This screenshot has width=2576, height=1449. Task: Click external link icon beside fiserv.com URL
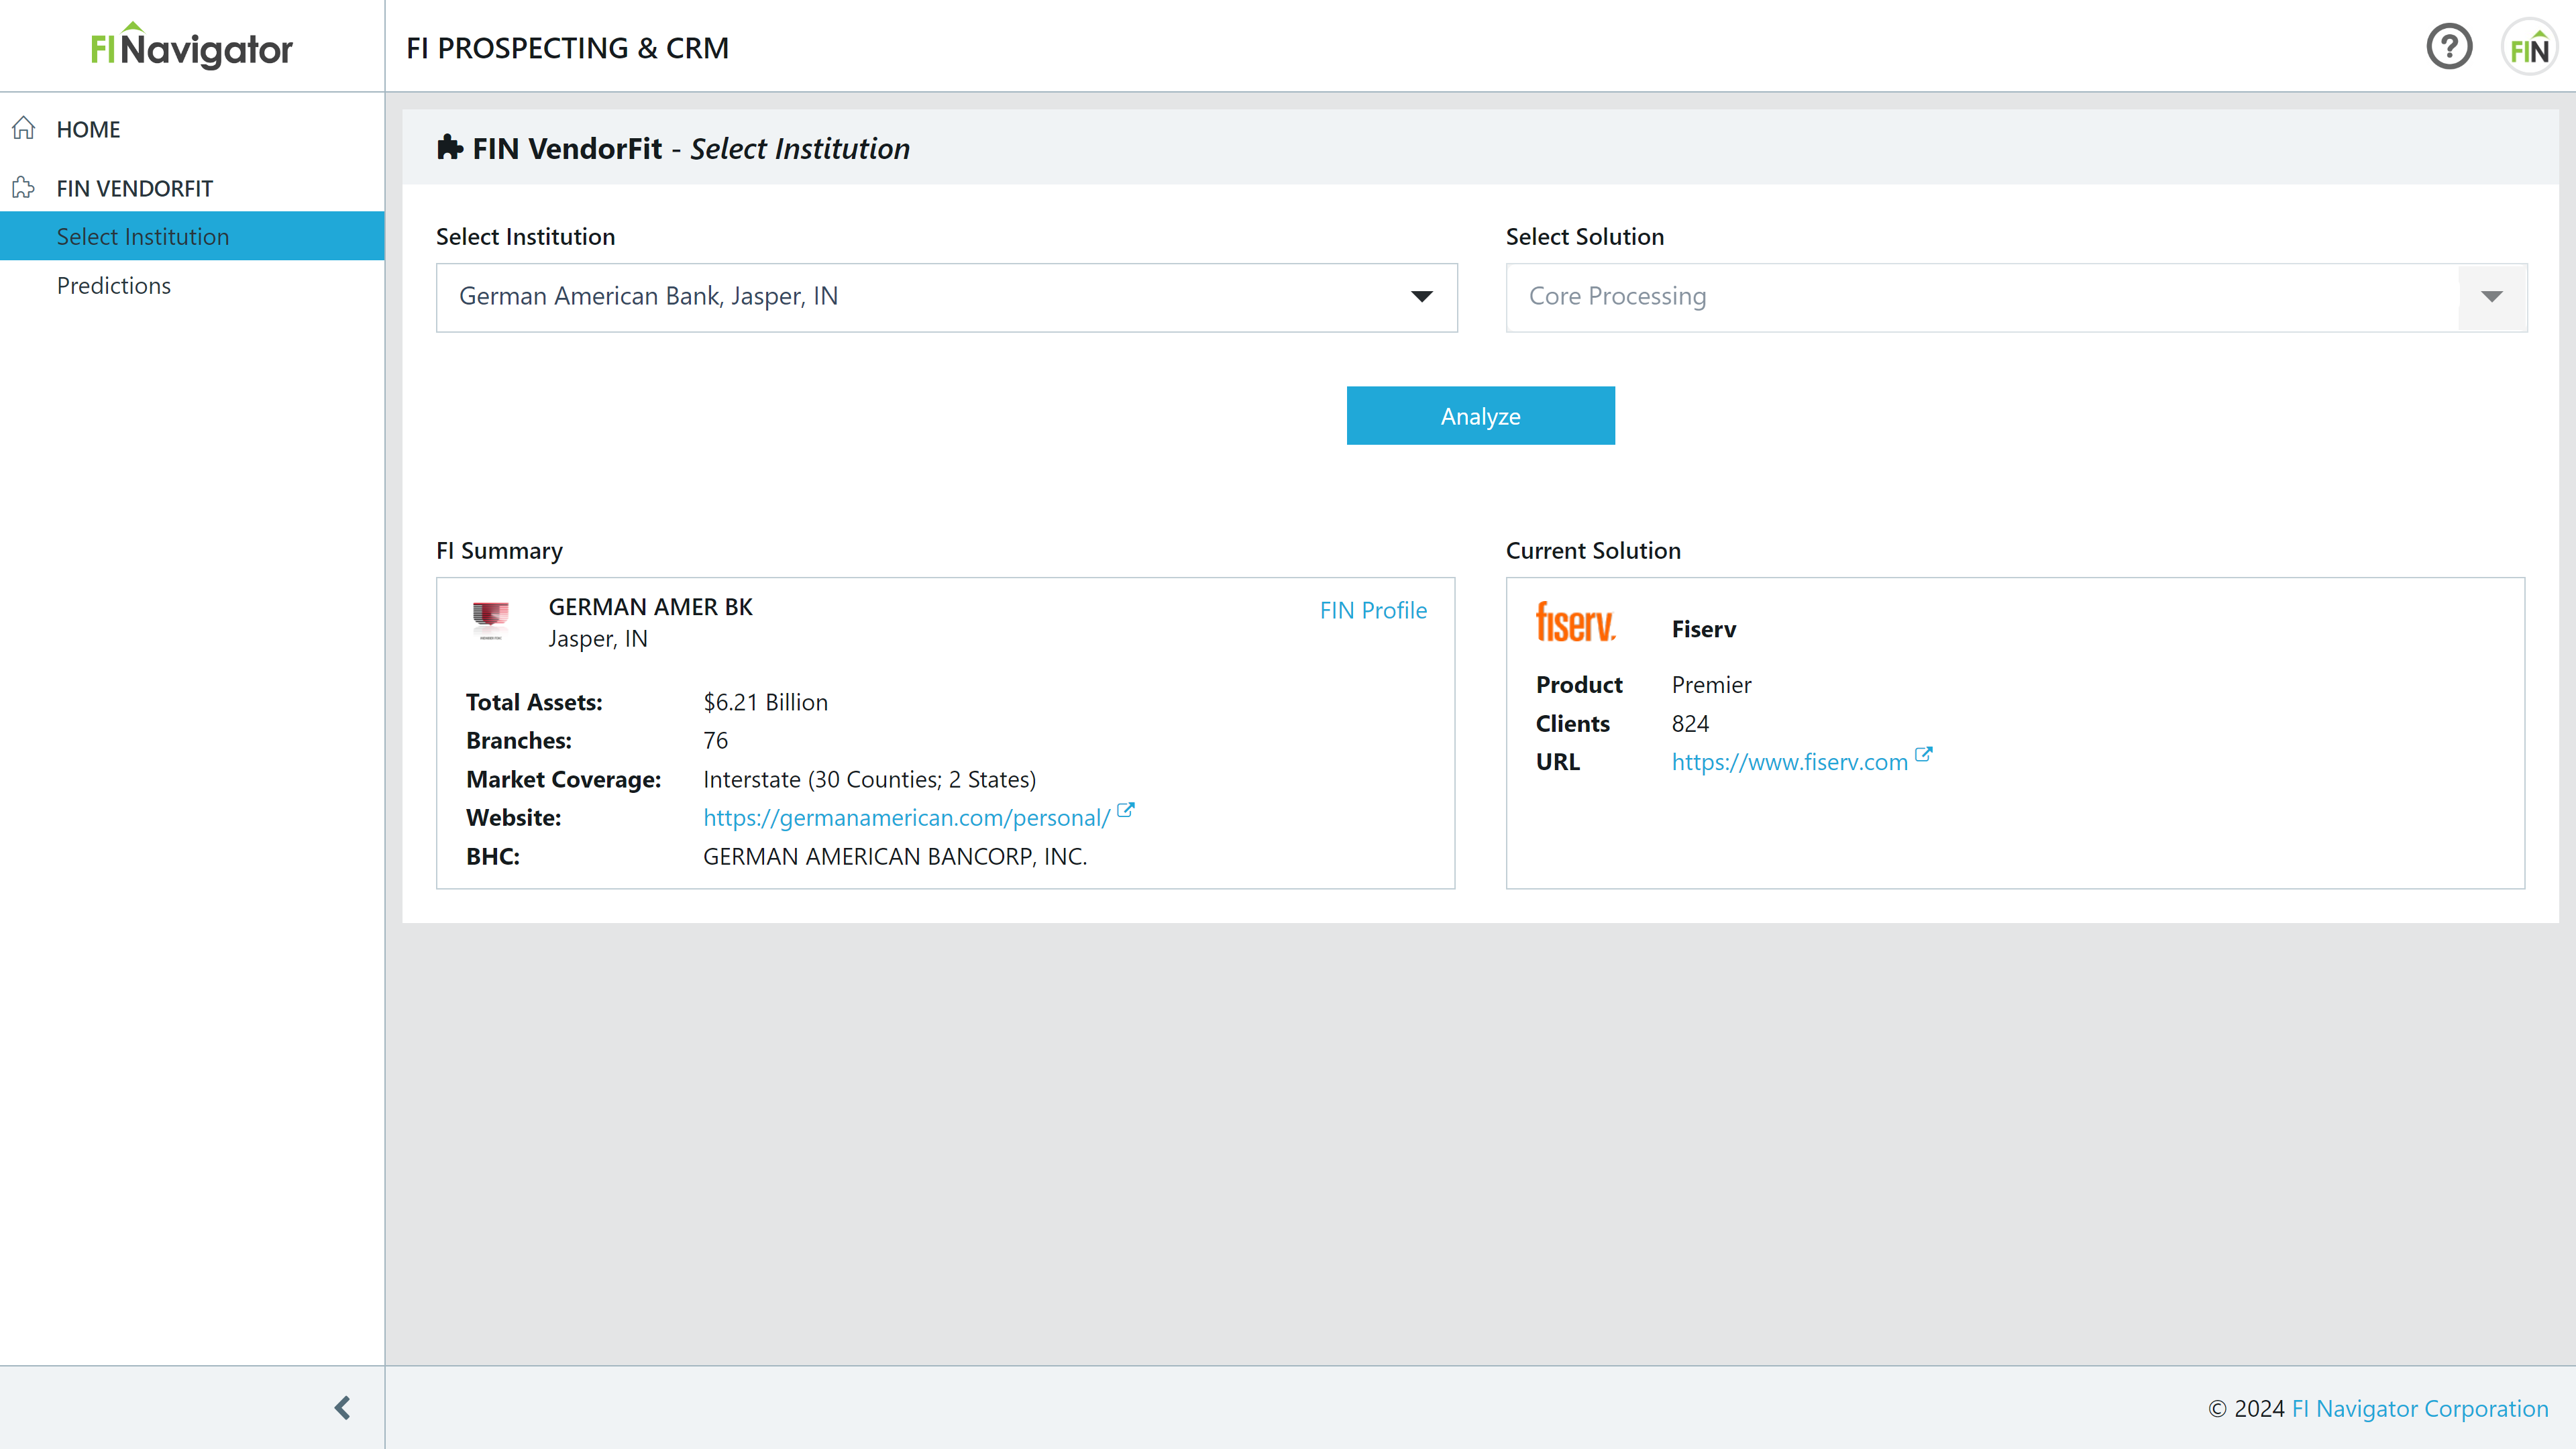click(x=1923, y=755)
